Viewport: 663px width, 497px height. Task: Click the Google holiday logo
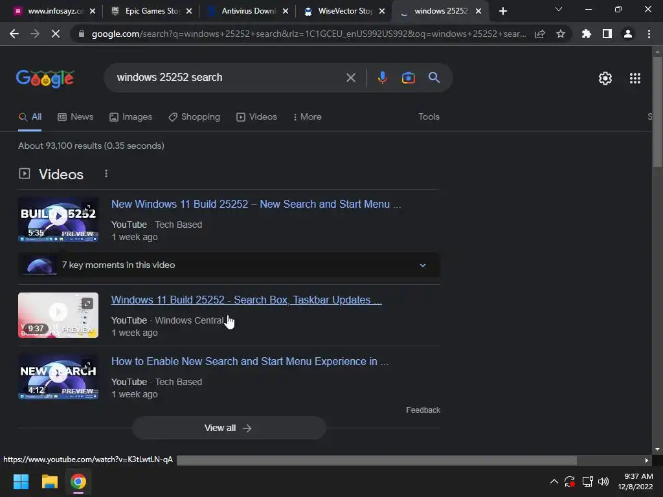(x=45, y=78)
